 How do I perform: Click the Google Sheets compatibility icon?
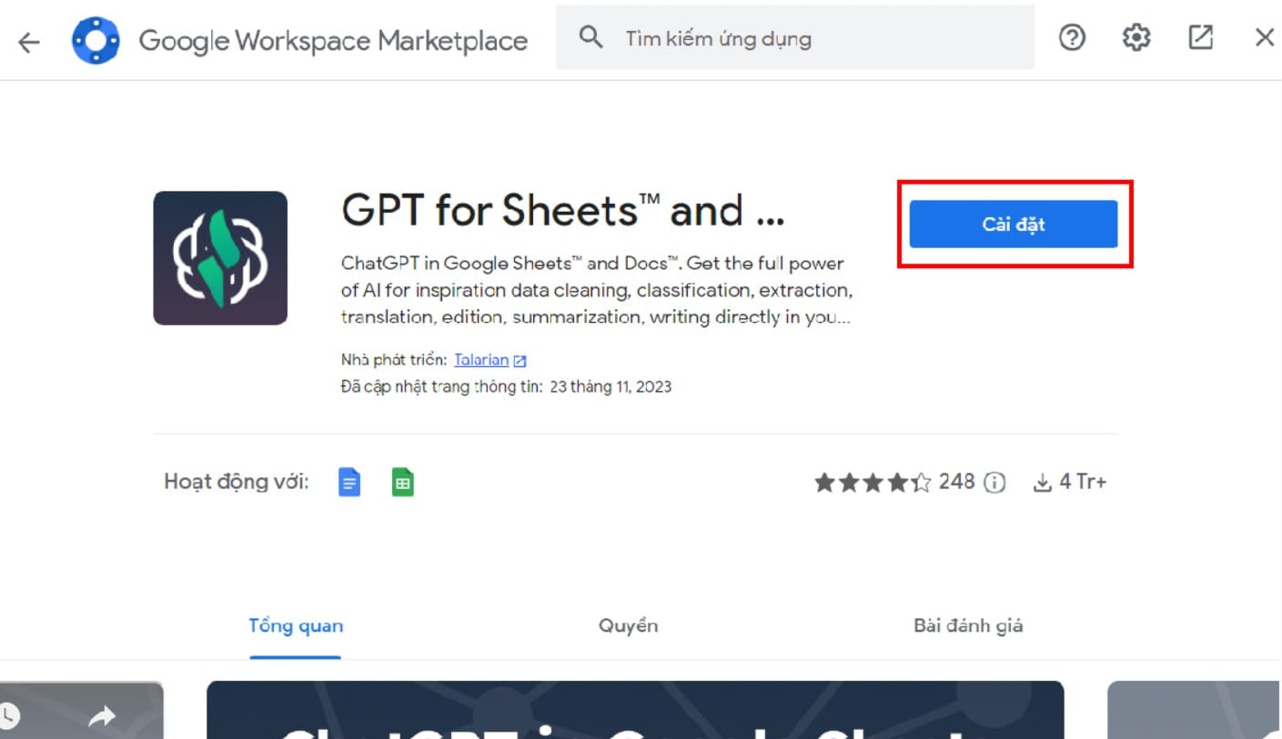(x=402, y=482)
